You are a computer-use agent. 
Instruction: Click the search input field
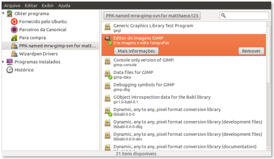244,16
